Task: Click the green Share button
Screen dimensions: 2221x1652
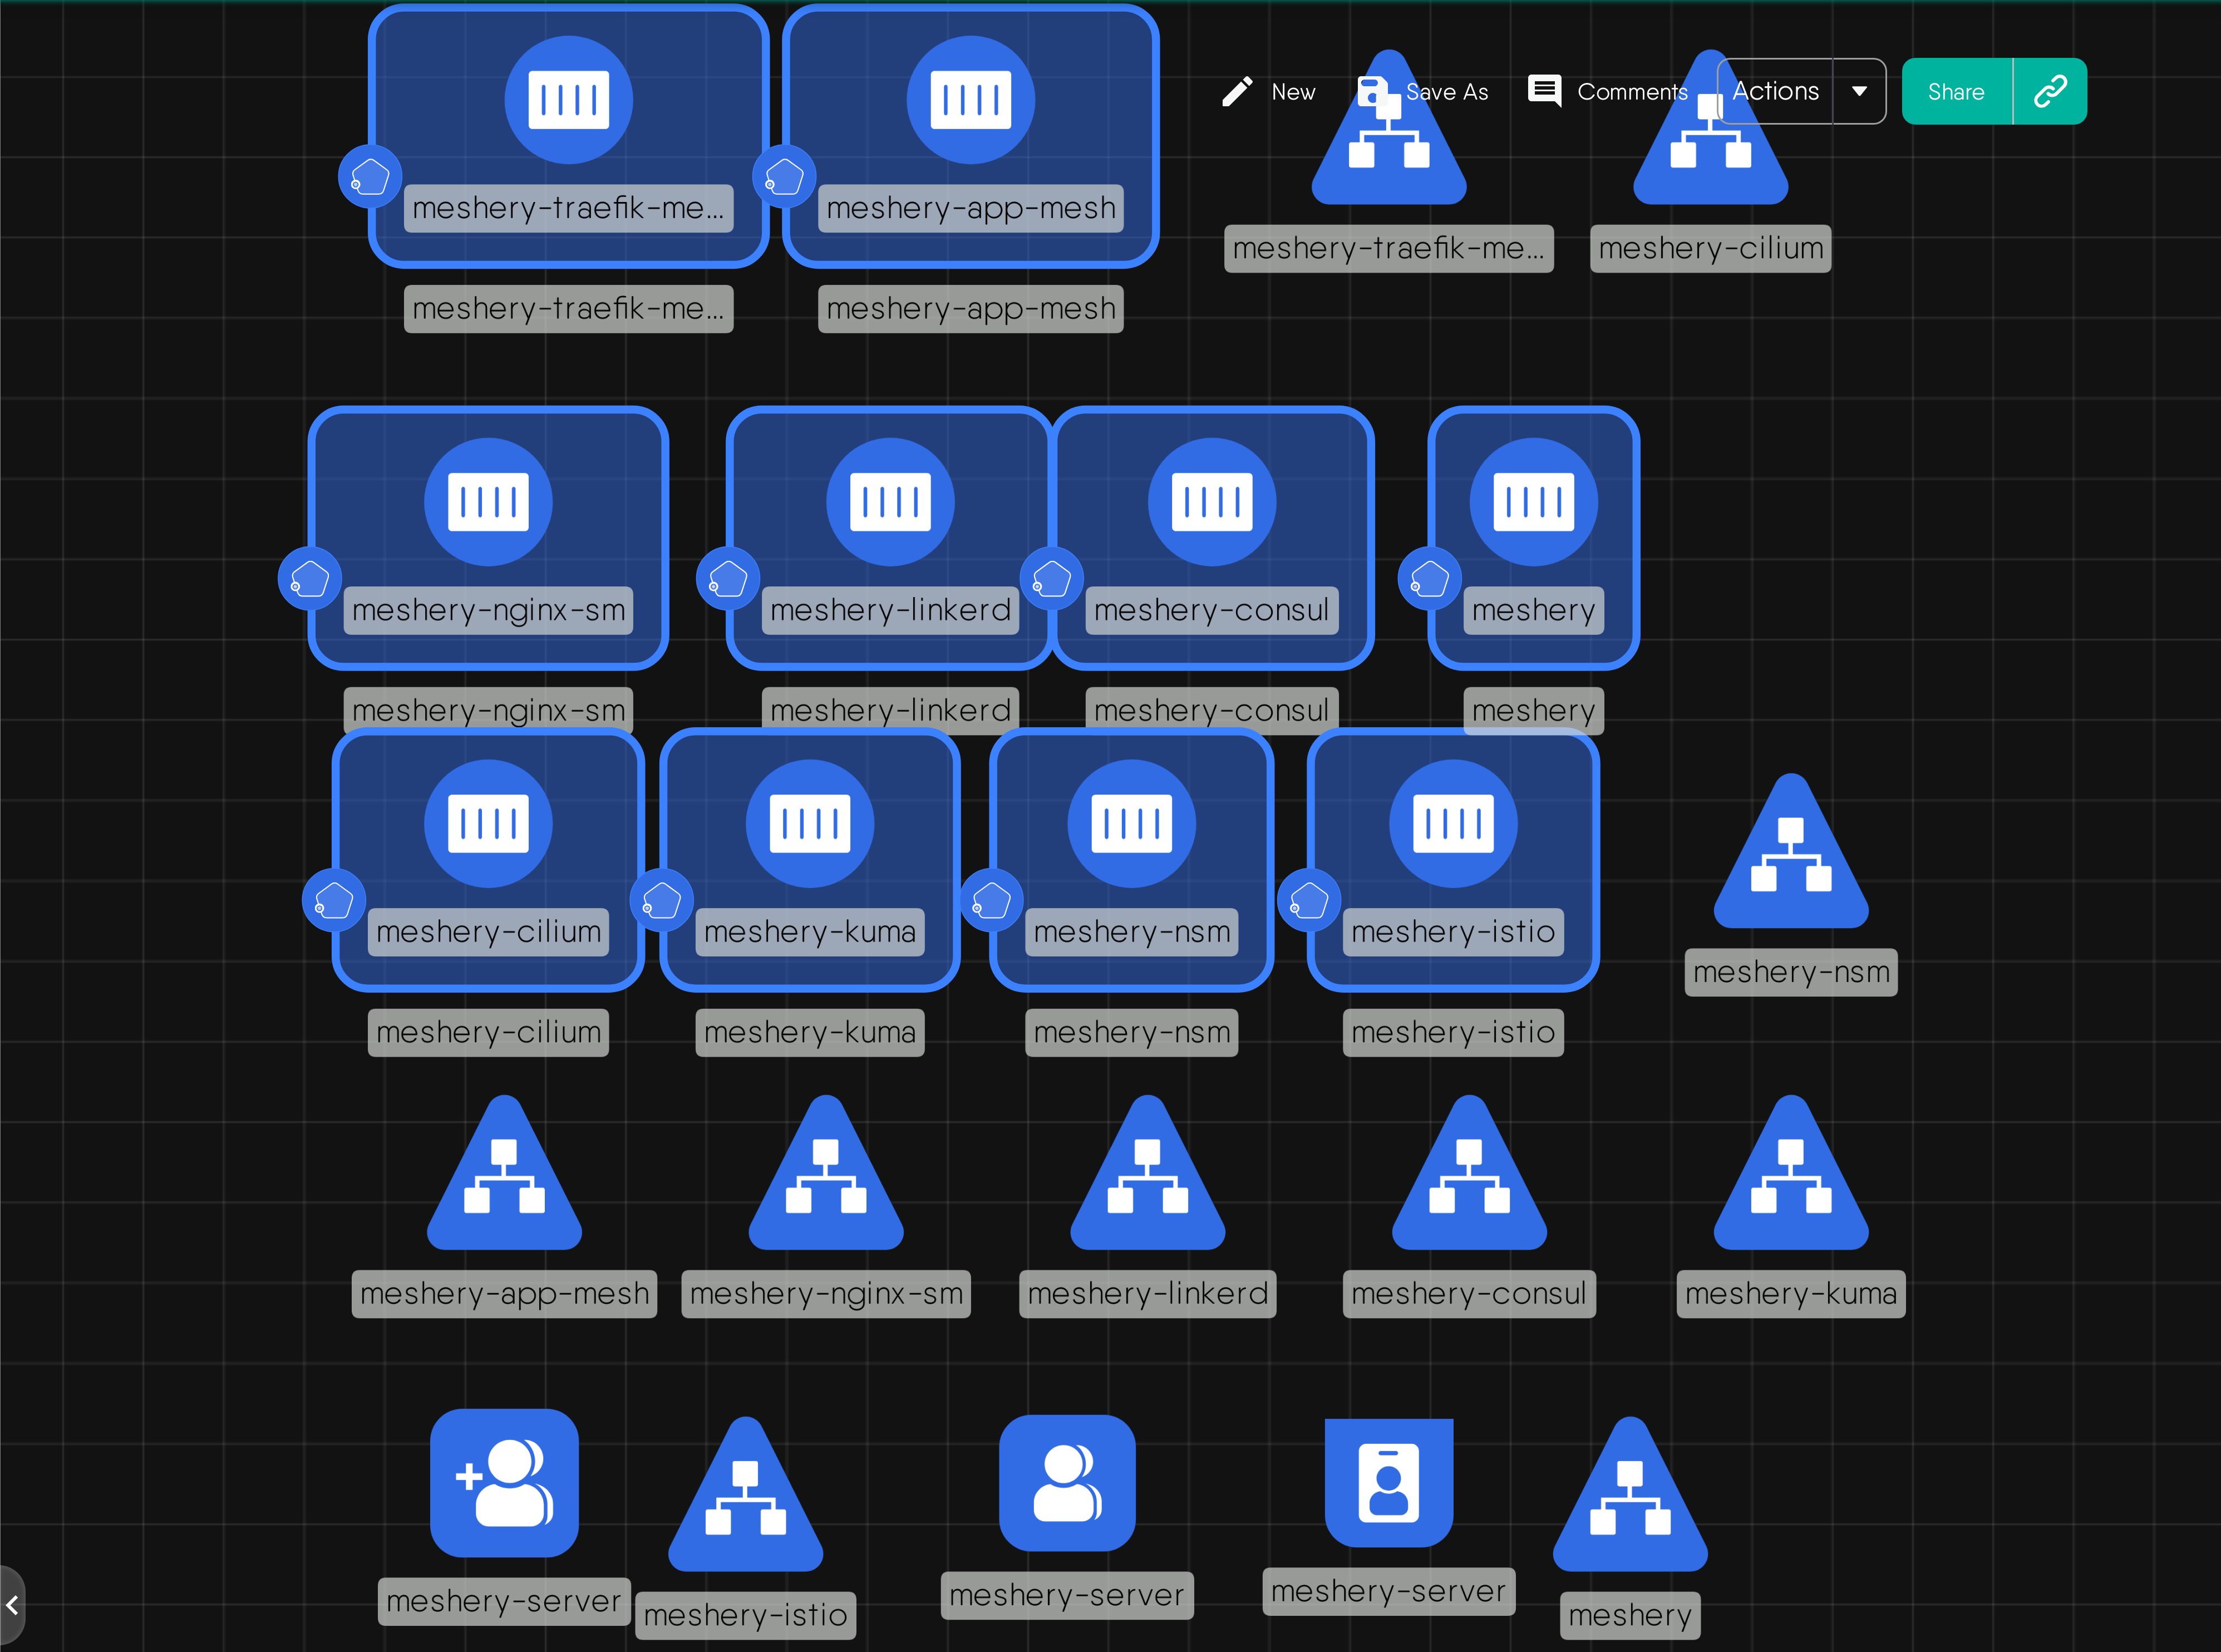Action: pyautogui.click(x=1955, y=91)
